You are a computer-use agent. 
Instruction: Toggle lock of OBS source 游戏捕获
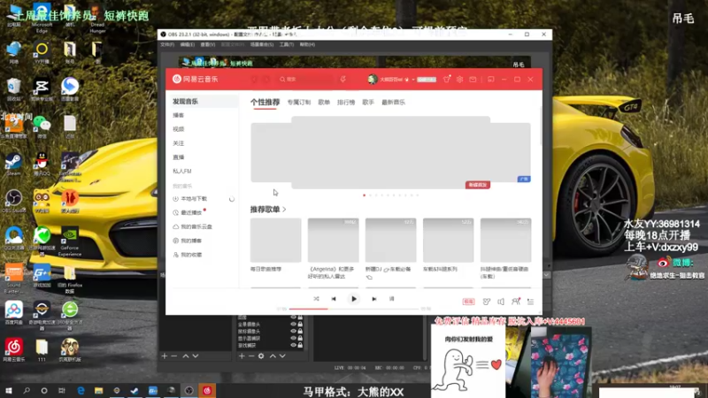click(x=300, y=345)
